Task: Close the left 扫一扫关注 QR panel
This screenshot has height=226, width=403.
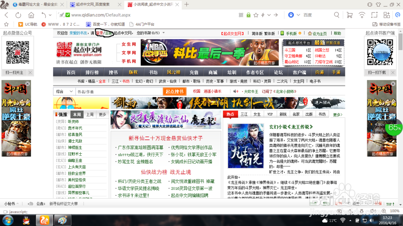Action: pos(30,73)
